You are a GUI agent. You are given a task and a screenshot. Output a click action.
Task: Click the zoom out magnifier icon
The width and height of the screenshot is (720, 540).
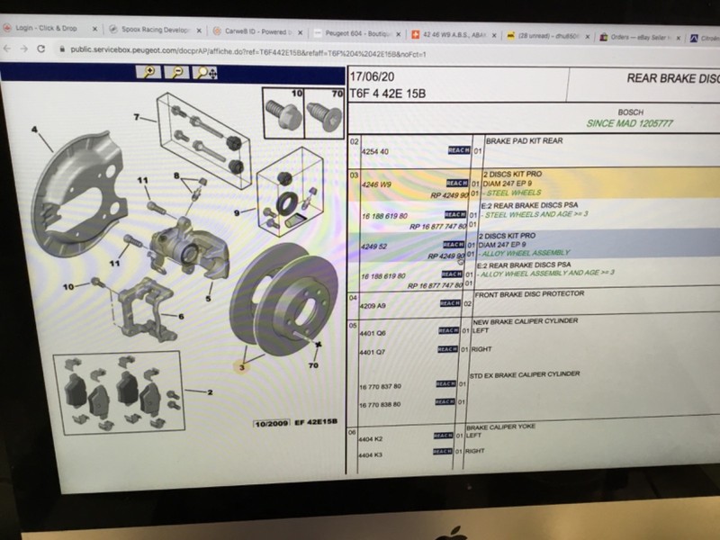click(176, 72)
